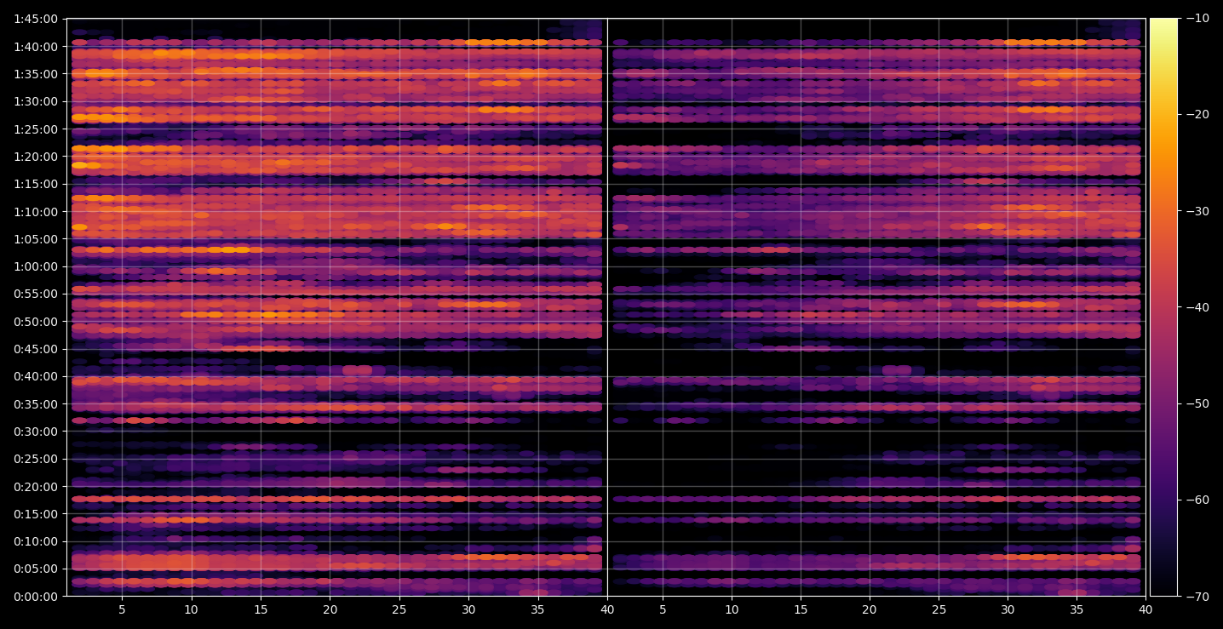Select the −60 colorbar tick label
1223x629 pixels.
tap(1197, 500)
